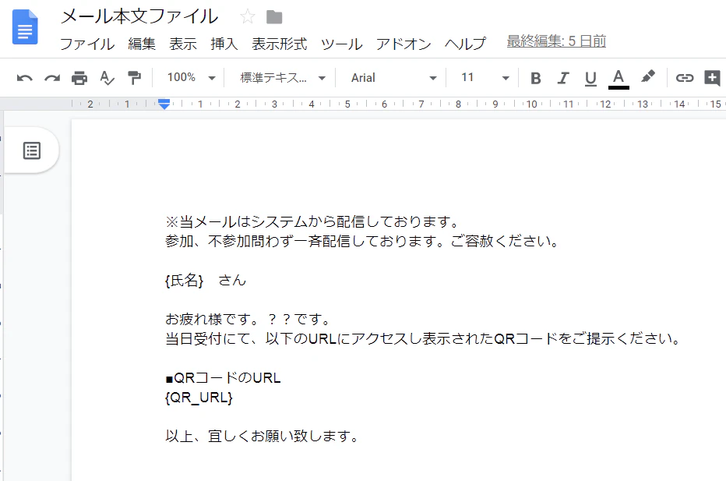Click the Redo icon
The height and width of the screenshot is (481, 726).
52,78
